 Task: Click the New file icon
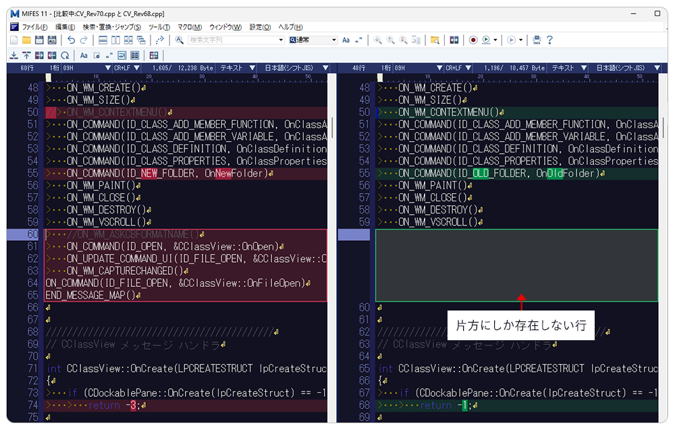(x=14, y=41)
